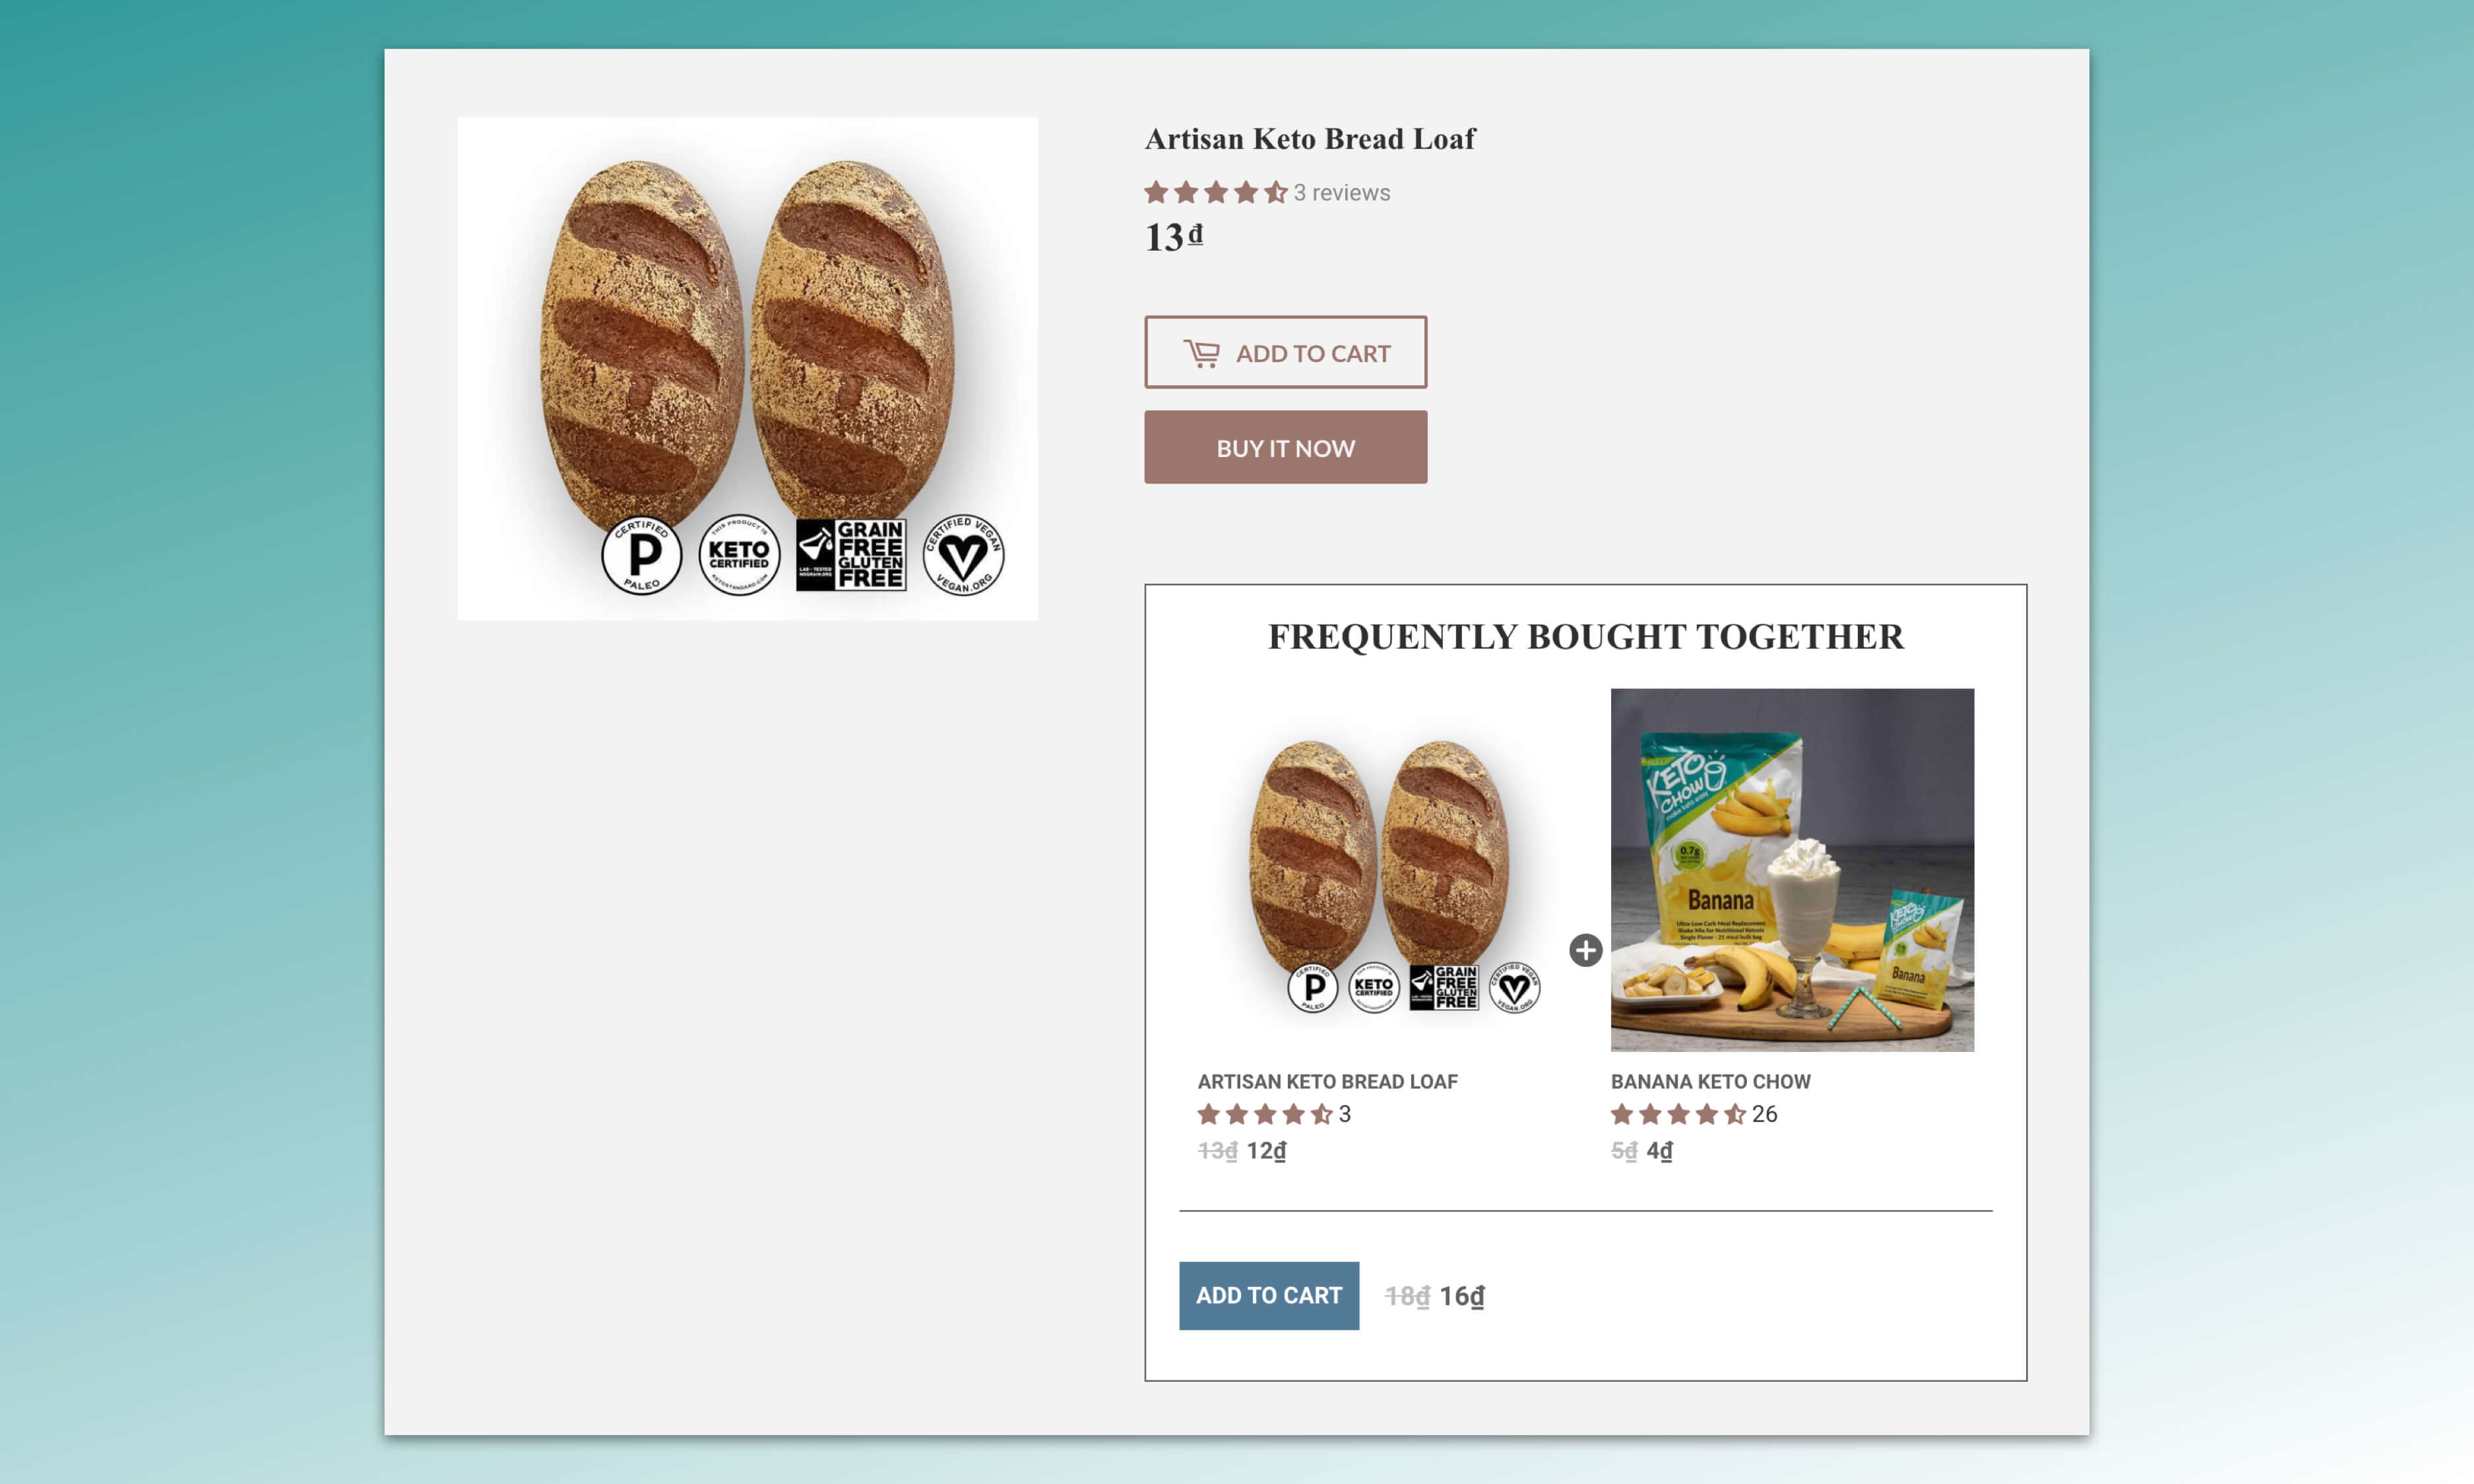The height and width of the screenshot is (1484, 2474).
Task: Click the 26 review count for Banana Keto Chow
Action: pyautogui.click(x=1764, y=1114)
